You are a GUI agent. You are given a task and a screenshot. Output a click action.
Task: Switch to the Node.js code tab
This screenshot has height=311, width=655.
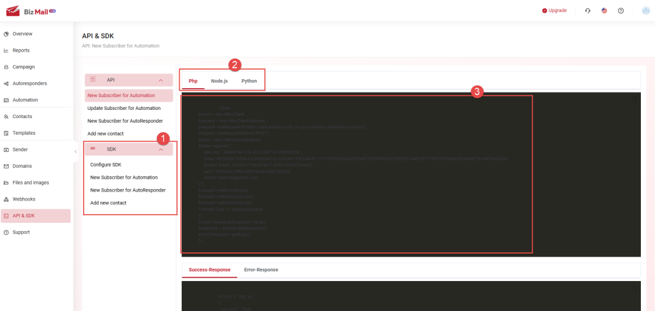[219, 81]
